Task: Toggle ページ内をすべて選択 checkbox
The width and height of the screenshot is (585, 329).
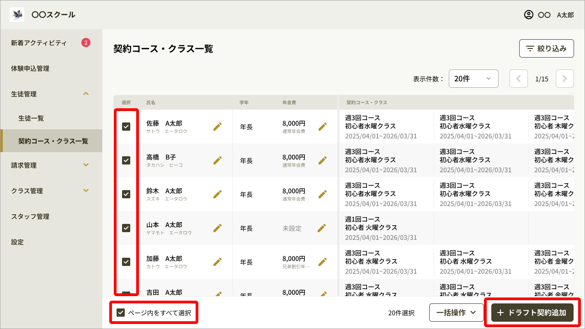Action: [x=121, y=313]
